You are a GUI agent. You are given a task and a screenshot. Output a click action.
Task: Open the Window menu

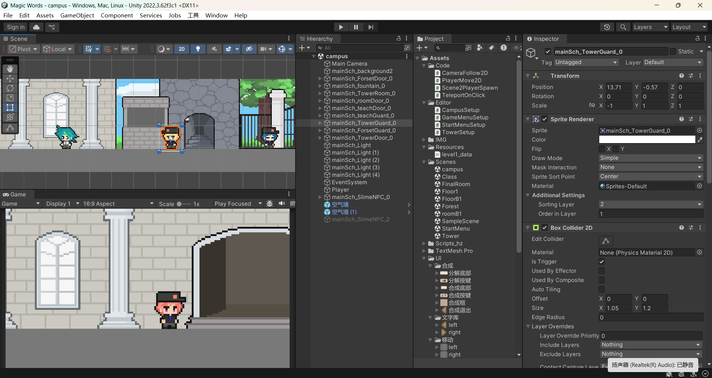tap(216, 15)
